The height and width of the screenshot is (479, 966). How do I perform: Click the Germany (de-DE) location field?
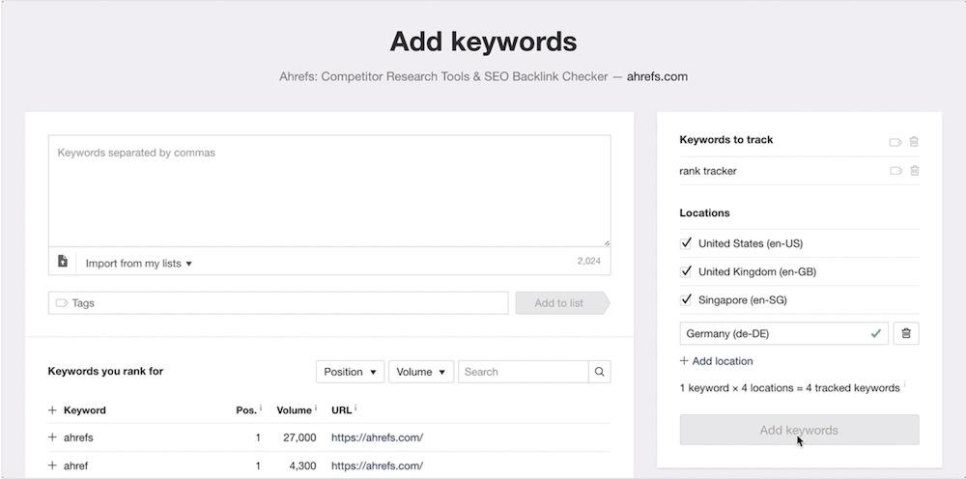[783, 334]
